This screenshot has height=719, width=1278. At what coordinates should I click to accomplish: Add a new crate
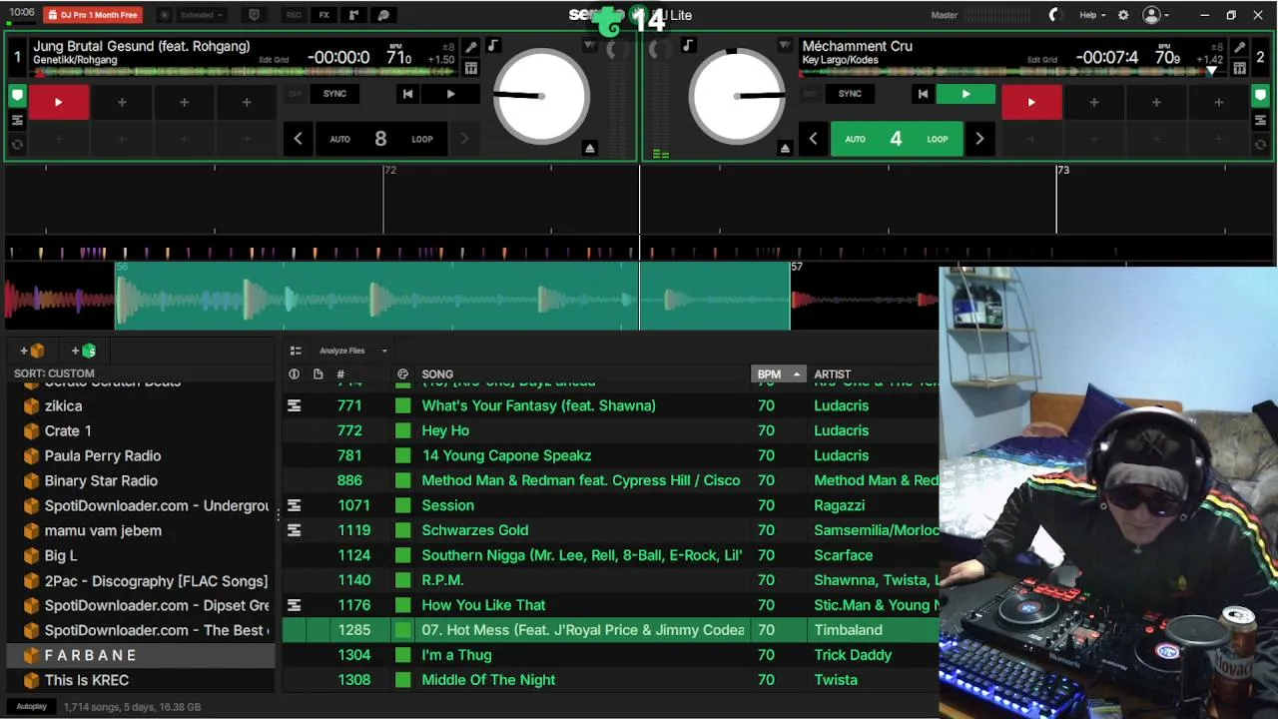[31, 351]
